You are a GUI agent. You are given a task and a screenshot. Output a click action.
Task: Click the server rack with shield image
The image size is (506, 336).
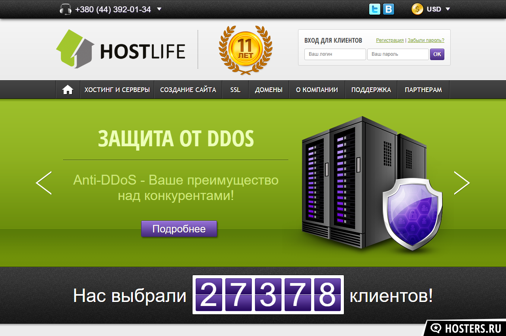click(x=372, y=183)
